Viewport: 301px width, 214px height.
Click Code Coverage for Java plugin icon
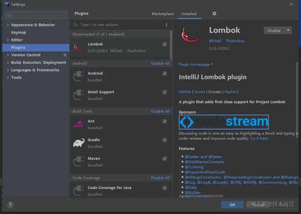pos(78,191)
